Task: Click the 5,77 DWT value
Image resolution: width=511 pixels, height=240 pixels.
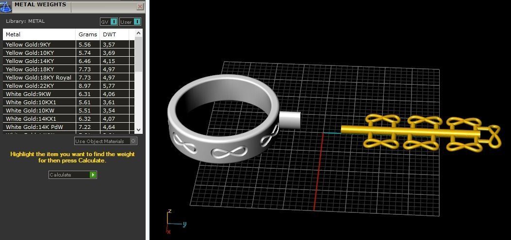Action: 109,86
